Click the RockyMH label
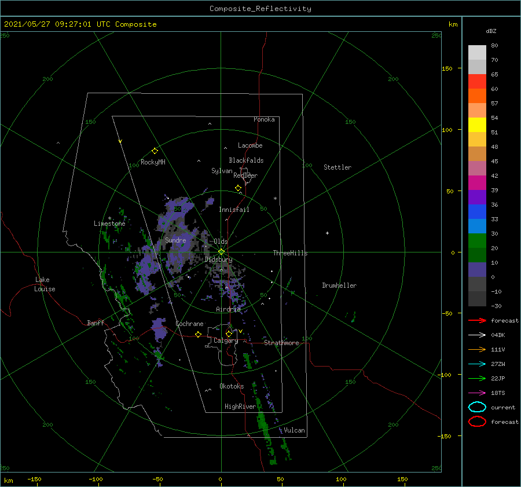 (x=153, y=162)
